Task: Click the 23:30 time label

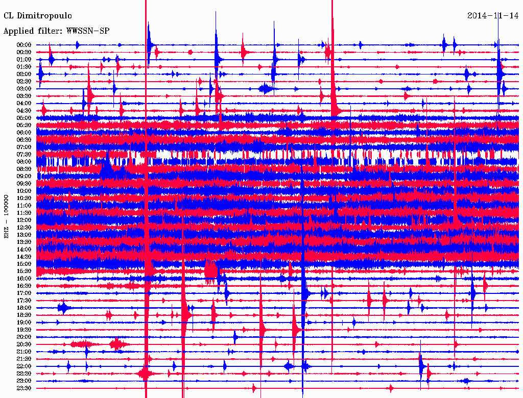Action: [24, 388]
